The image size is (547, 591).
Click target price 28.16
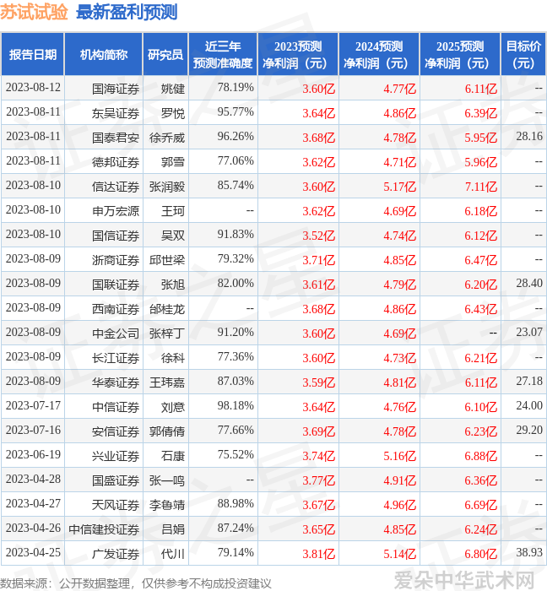click(x=529, y=137)
